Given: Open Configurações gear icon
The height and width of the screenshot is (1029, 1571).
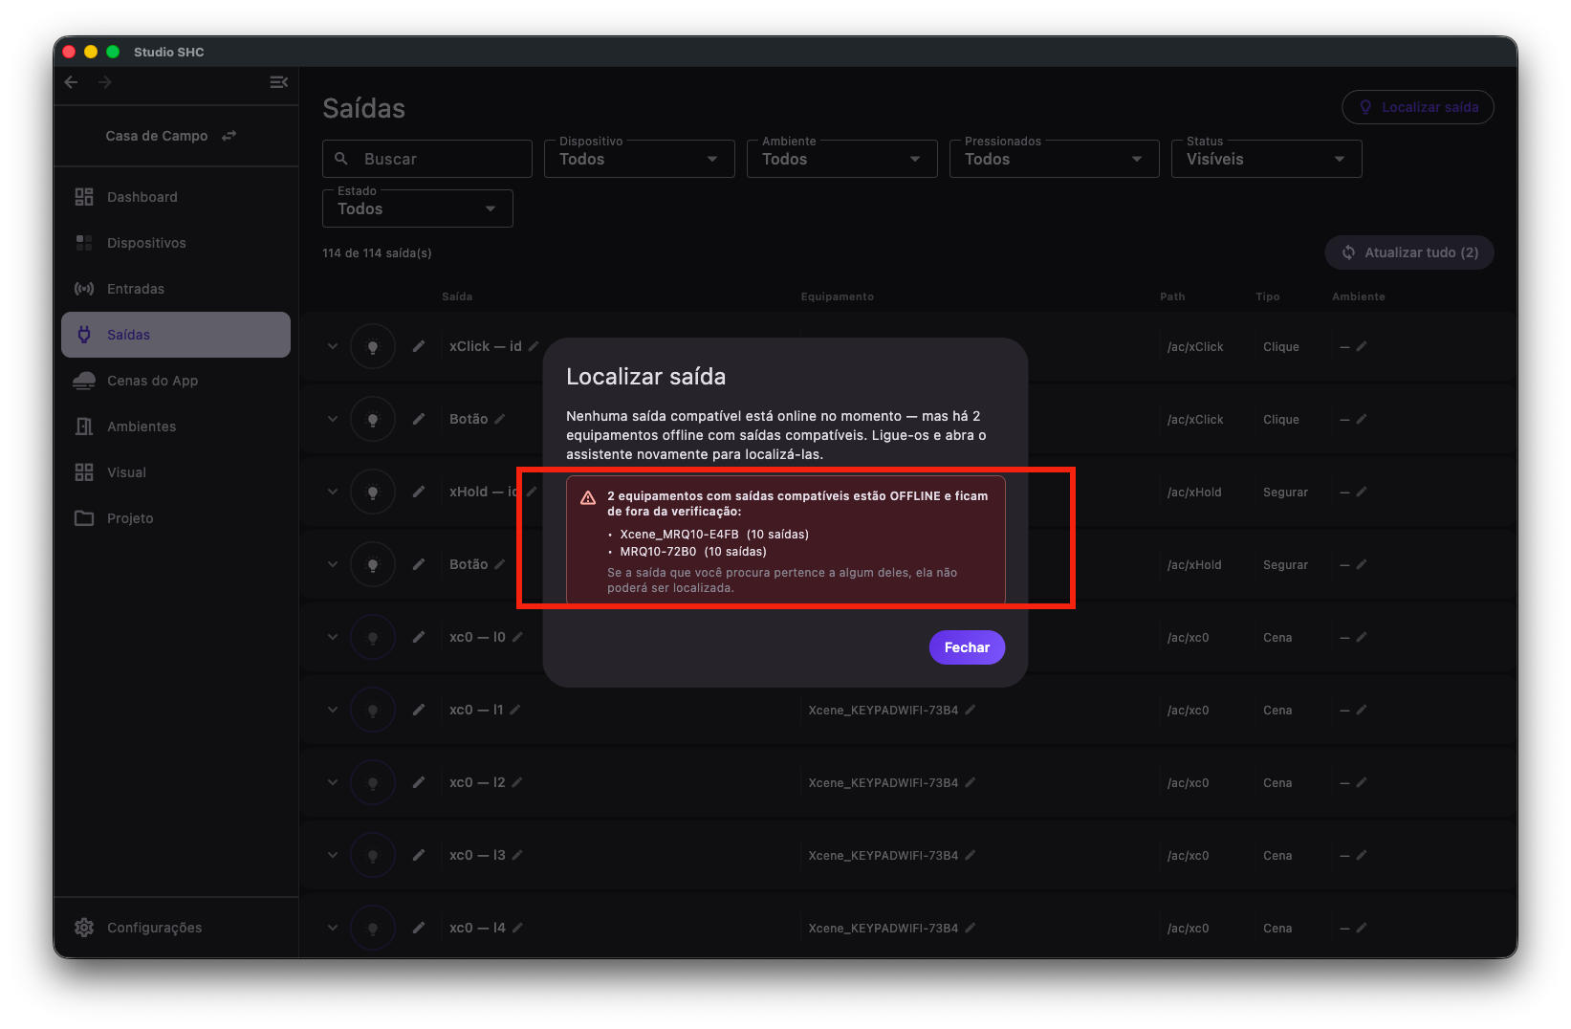Looking at the screenshot, I should pos(84,928).
